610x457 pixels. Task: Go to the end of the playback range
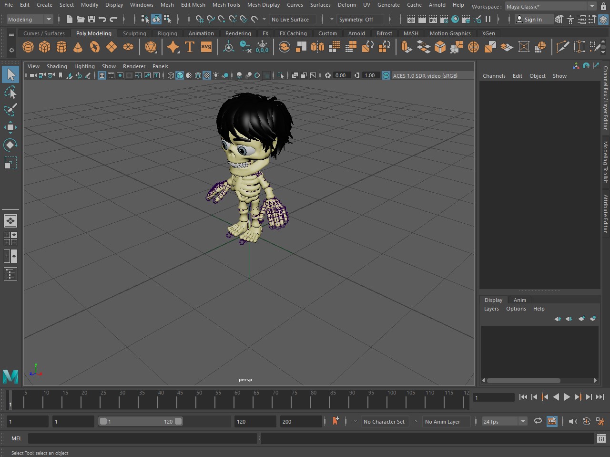tap(600, 397)
